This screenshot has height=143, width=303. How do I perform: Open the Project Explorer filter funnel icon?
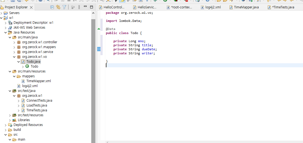(64, 7)
